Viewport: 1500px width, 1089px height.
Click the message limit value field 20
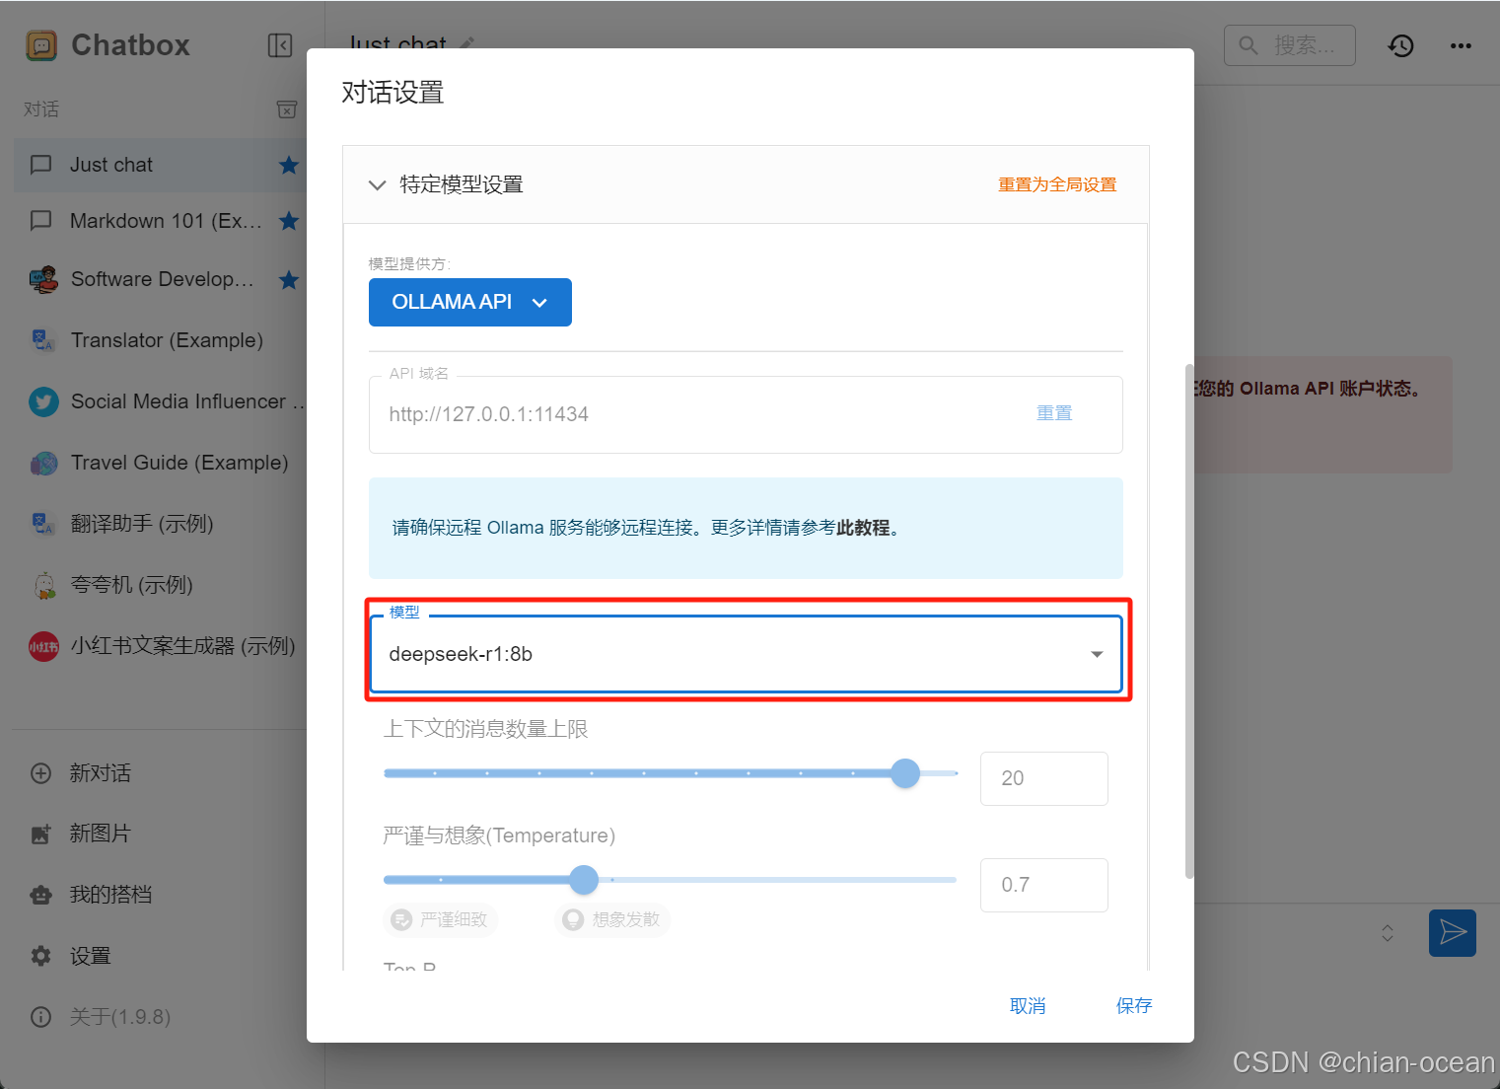[1044, 778]
